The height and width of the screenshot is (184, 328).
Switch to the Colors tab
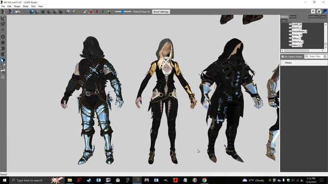pyautogui.click(x=323, y=17)
